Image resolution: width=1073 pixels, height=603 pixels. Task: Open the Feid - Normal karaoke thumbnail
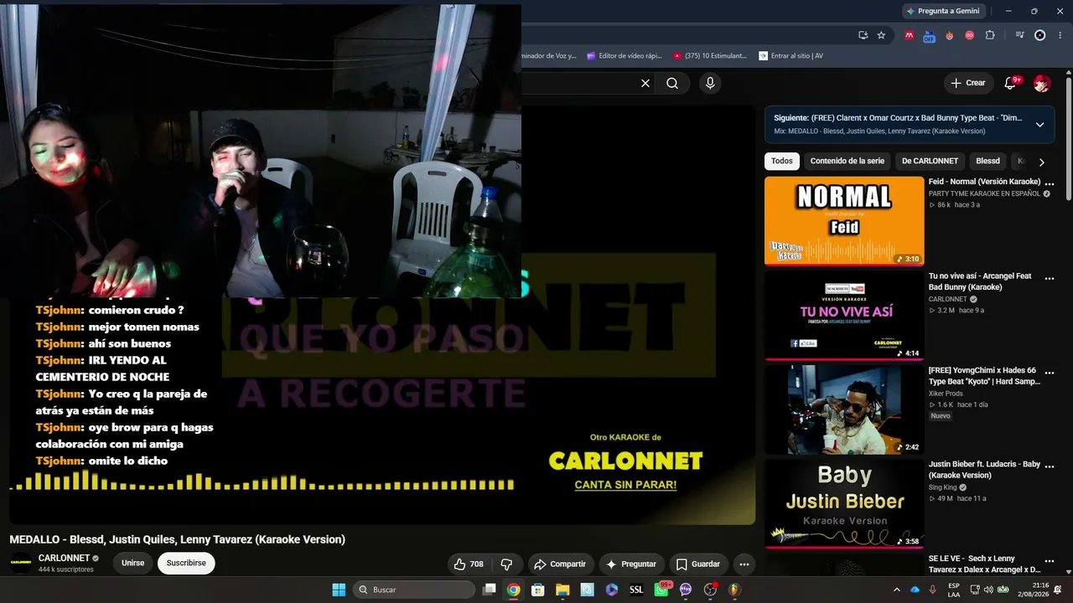click(x=844, y=221)
